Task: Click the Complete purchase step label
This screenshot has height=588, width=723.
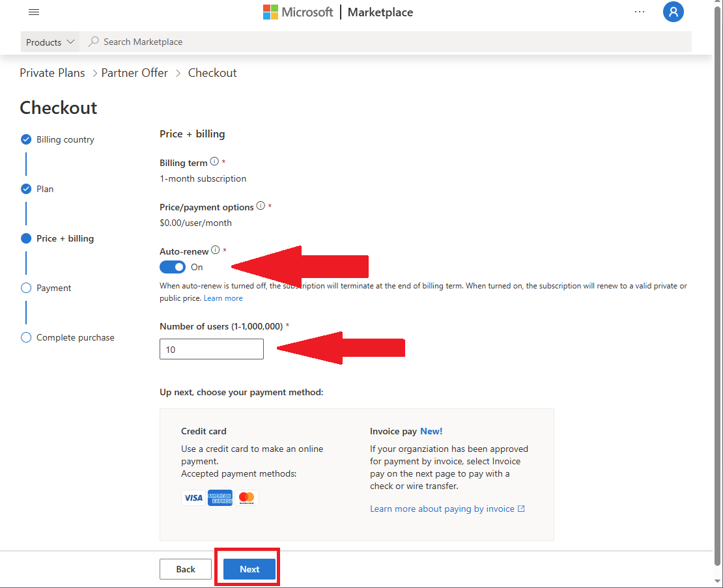Action: [76, 337]
